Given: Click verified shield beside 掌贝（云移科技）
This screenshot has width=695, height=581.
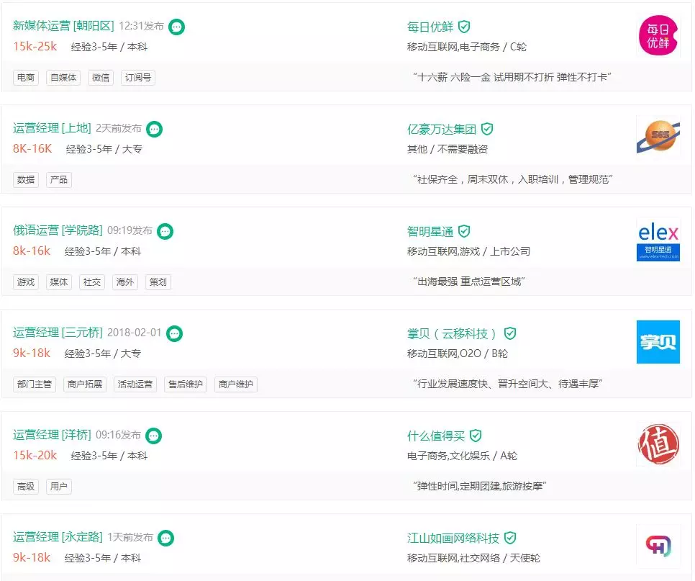Looking at the screenshot, I should coord(510,333).
